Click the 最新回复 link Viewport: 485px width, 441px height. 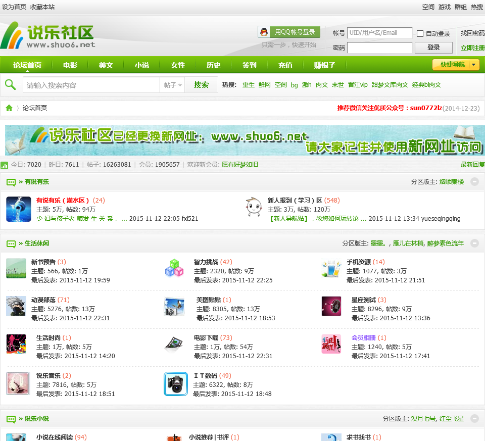(x=473, y=165)
